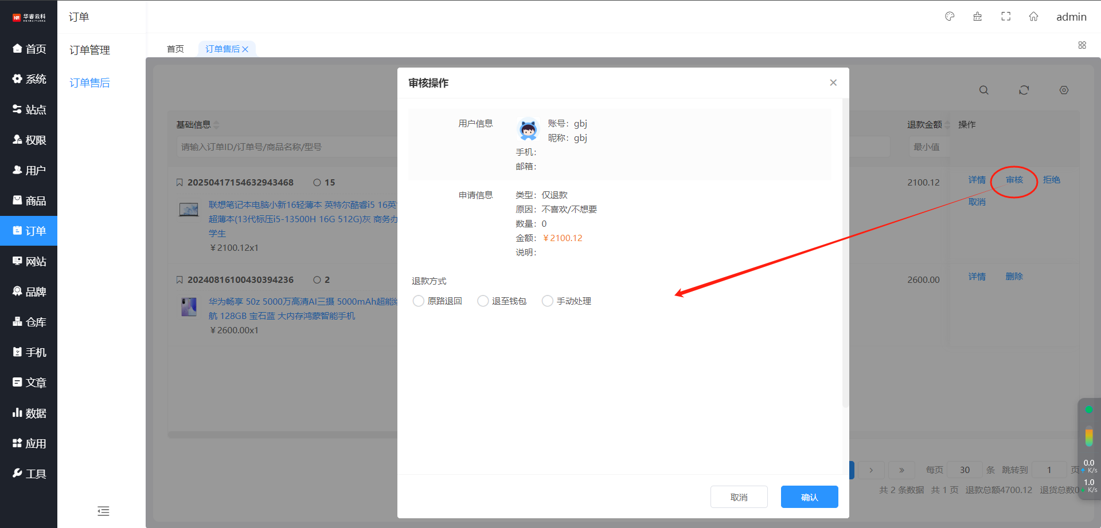Collapse the sidebar menu icon
Screen dimensions: 1101x528
coord(103,511)
